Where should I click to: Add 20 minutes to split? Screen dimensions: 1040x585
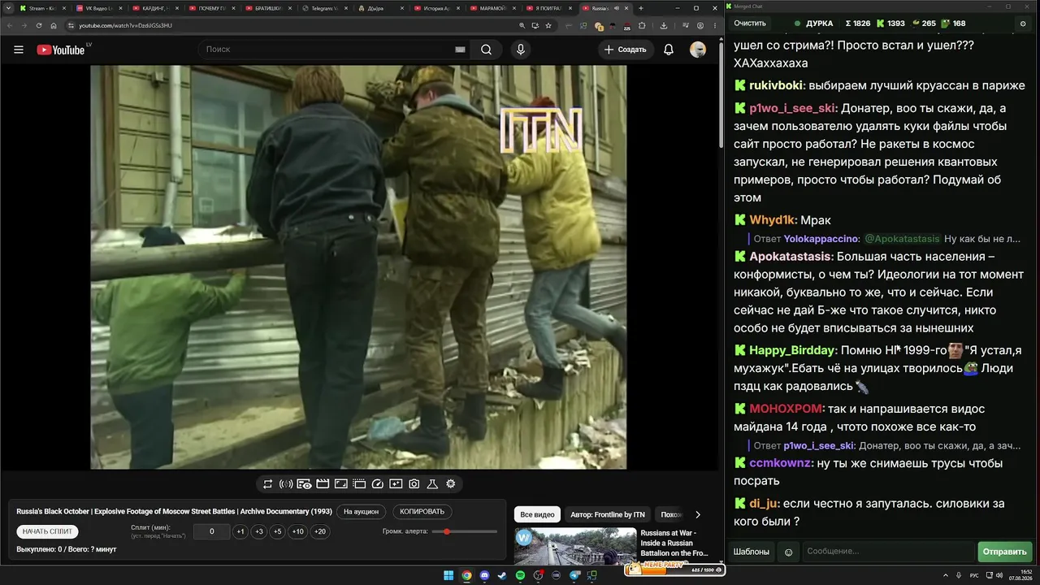click(320, 531)
